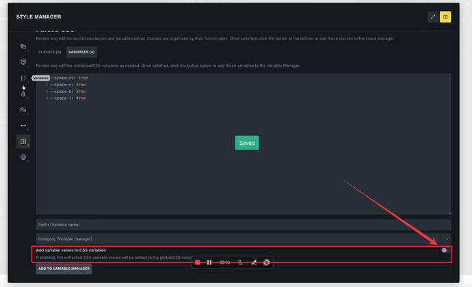The width and height of the screenshot is (472, 287).
Task: Switch to the Variables (4) tab
Action: pyautogui.click(x=81, y=52)
